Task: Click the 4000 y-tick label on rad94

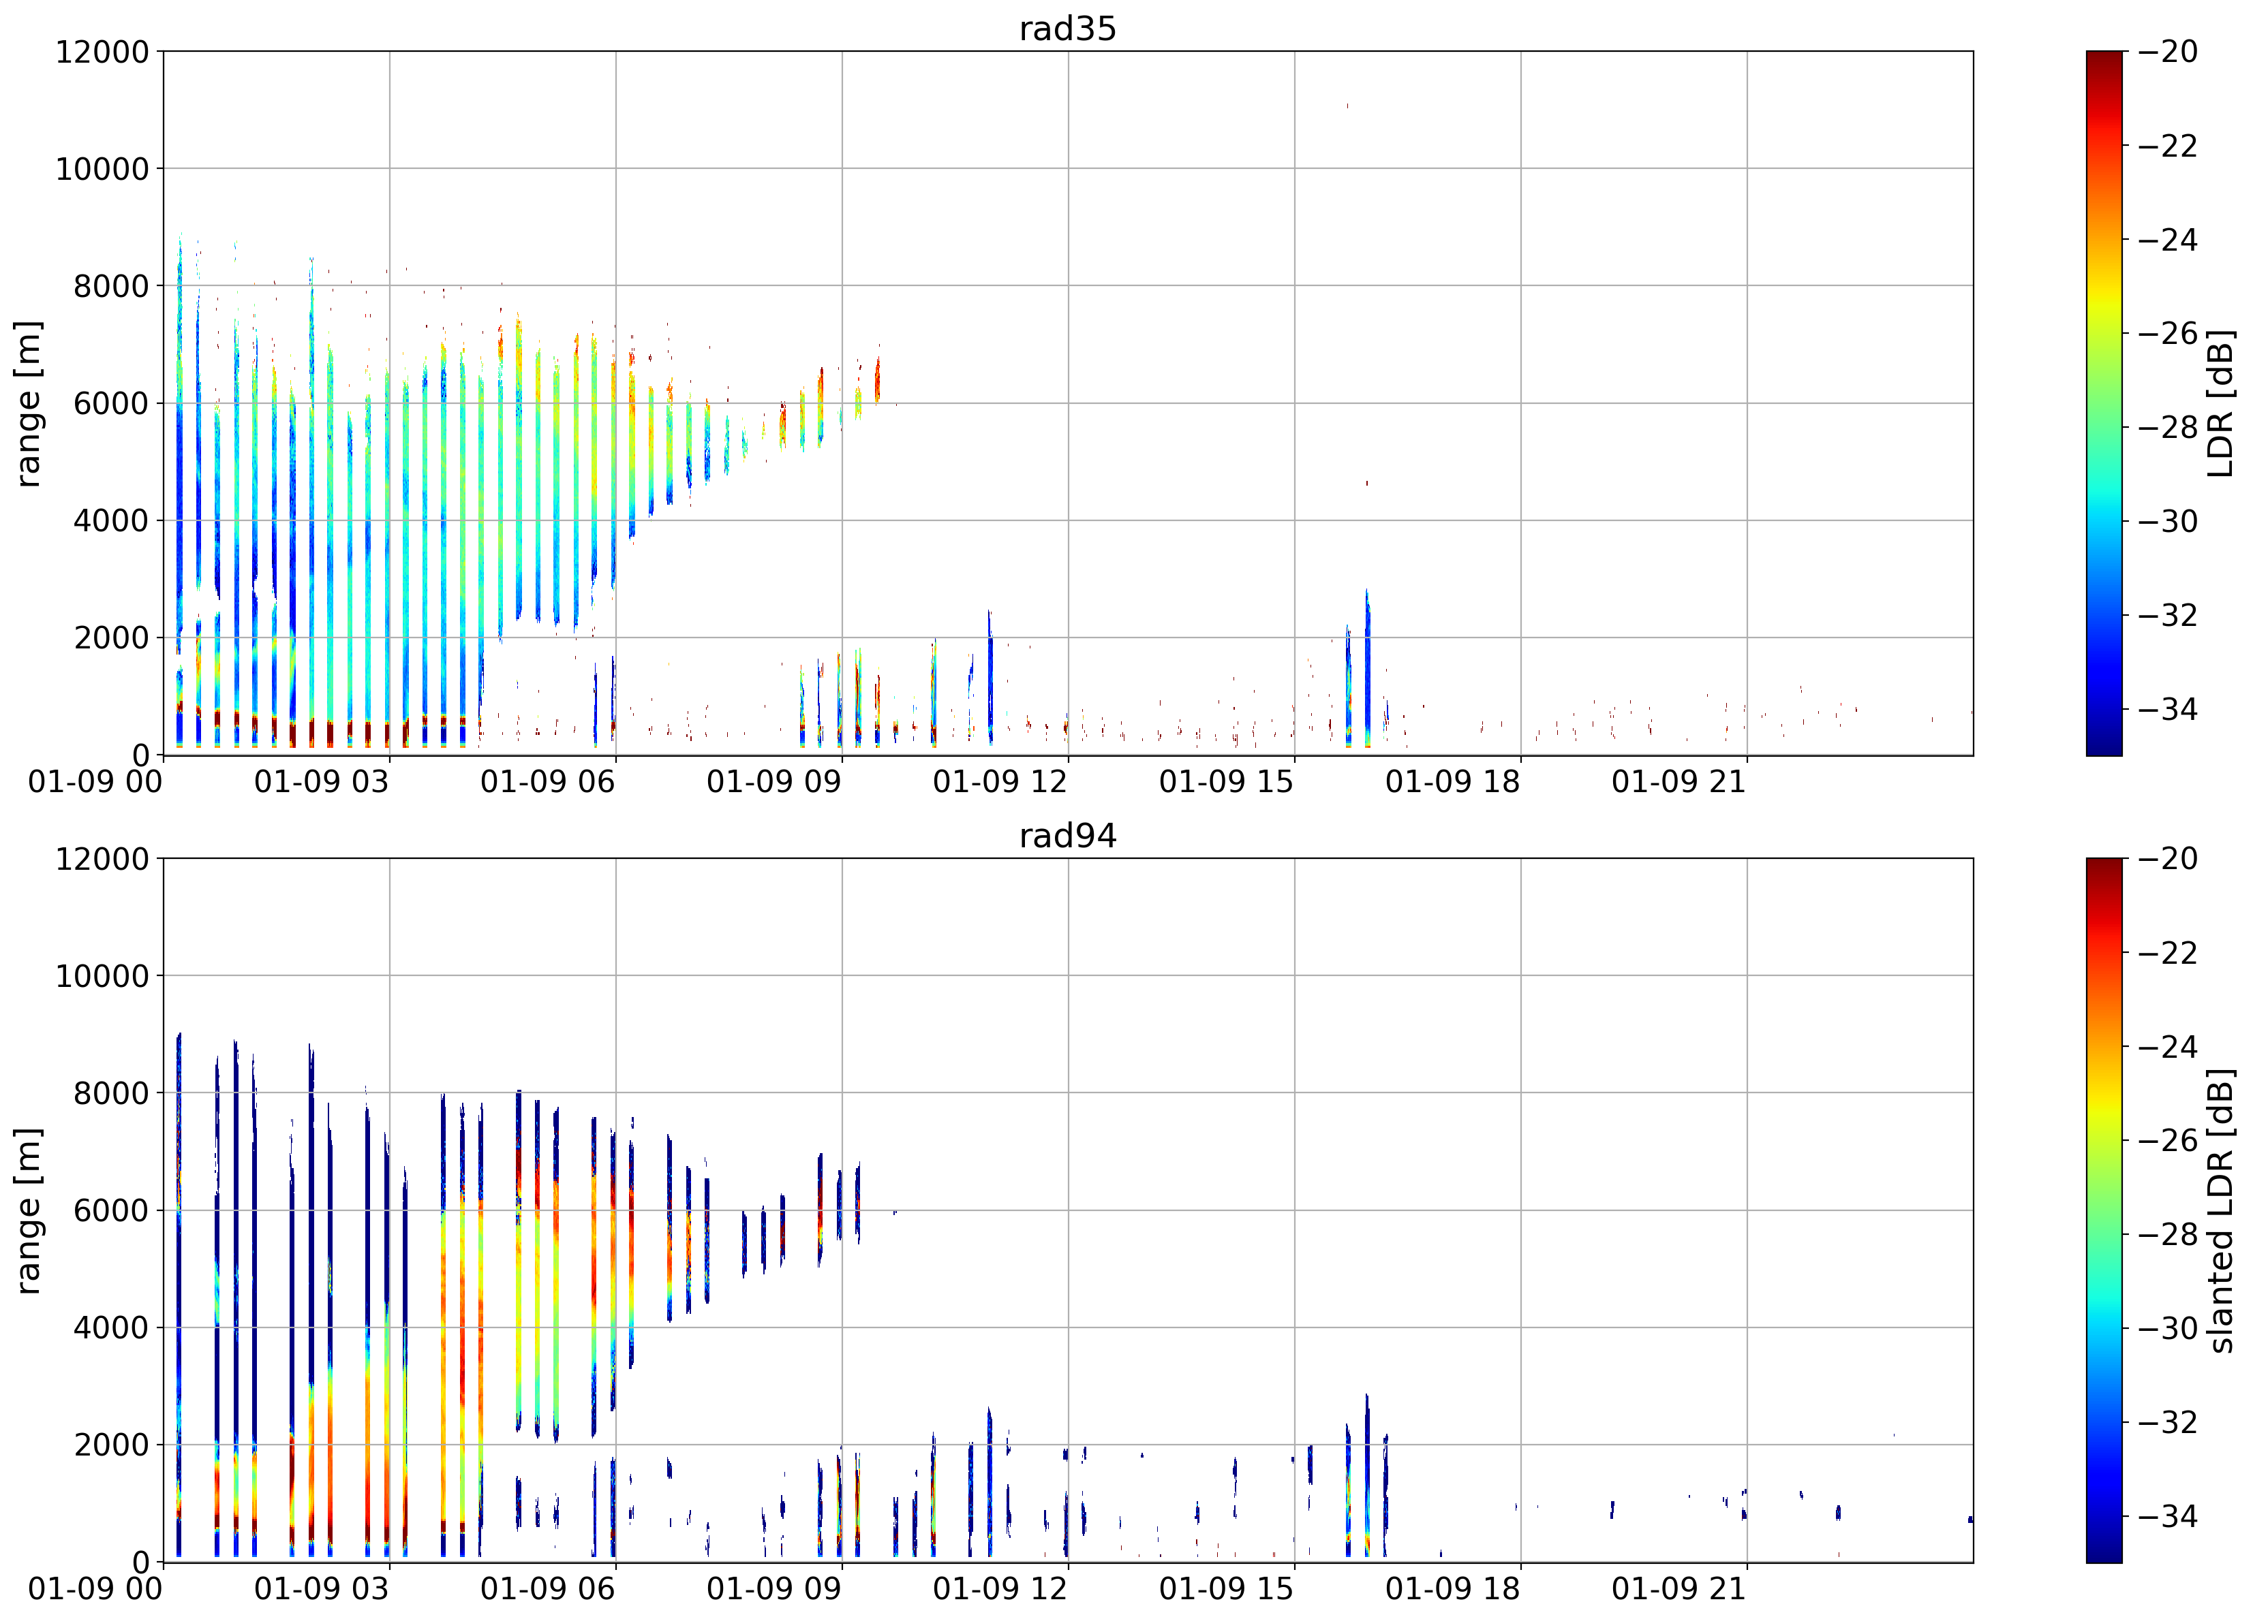Action: click(111, 1327)
